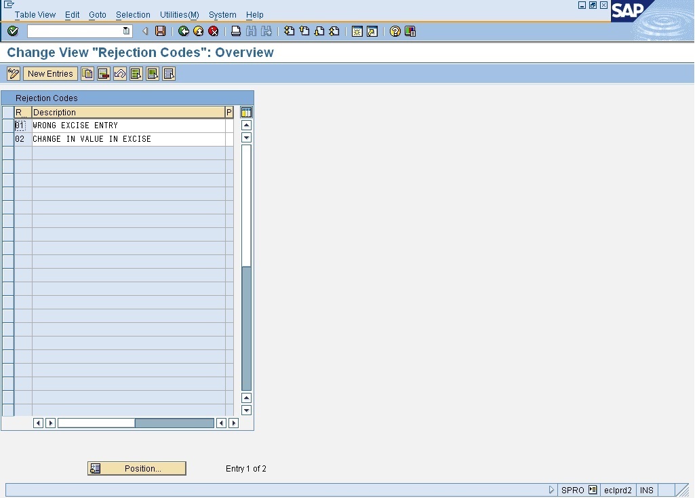Viewport: 697px width, 498px height.
Task: Delete the selected table row
Action: [103, 73]
